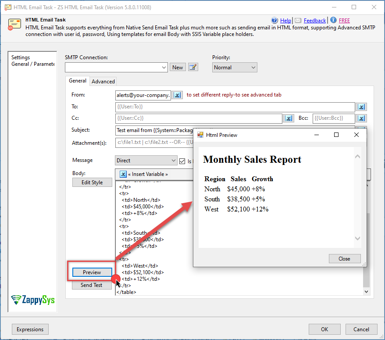Switch to the Advanced tab

pyautogui.click(x=103, y=81)
